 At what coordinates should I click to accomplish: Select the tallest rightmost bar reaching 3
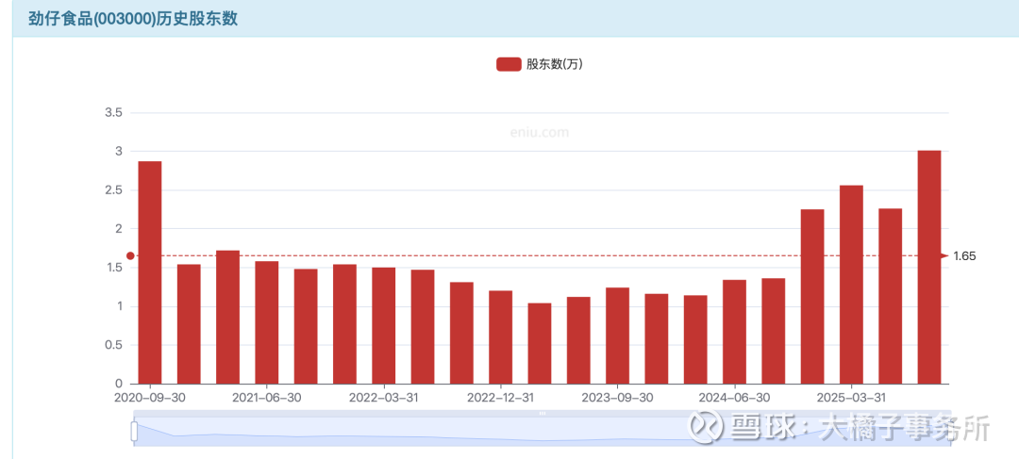929,267
